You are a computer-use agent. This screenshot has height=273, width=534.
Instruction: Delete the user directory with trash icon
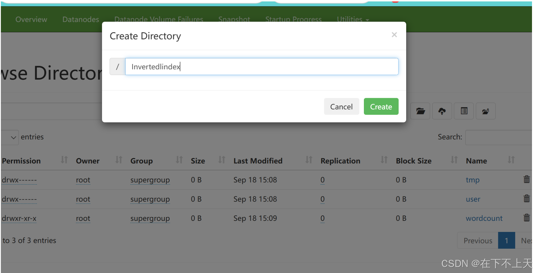(x=527, y=199)
